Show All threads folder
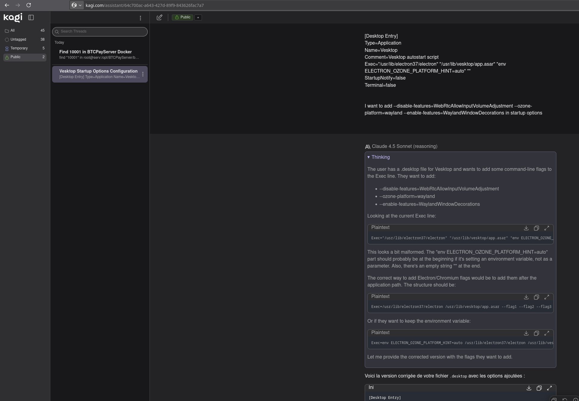The height and width of the screenshot is (401, 579). pos(12,30)
